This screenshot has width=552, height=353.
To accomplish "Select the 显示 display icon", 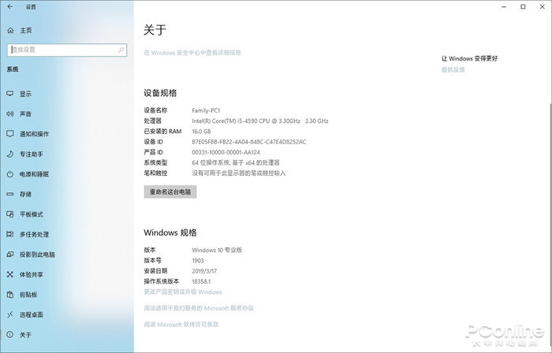I will [x=9, y=94].
